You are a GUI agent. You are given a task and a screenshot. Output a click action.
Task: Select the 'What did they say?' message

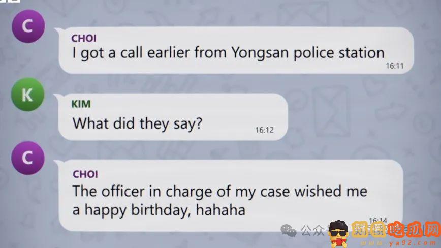[x=137, y=123]
